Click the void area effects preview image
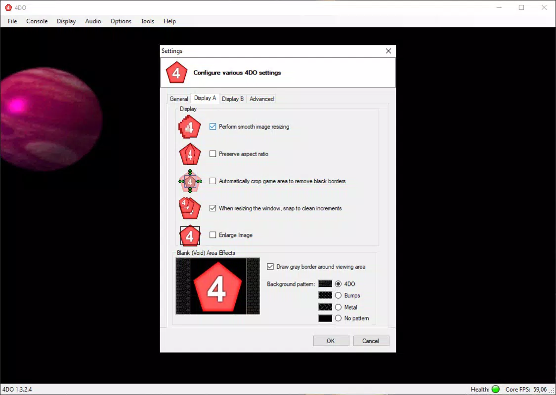Screen dimensions: 556x395 (x=218, y=286)
